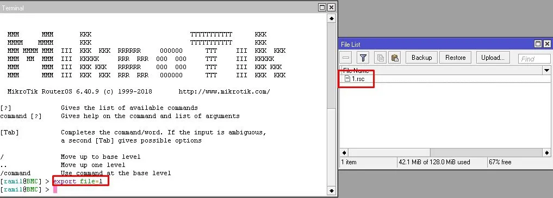Open the column dropdown arrow in File List
Screen dimensions: 553x198
(x=546, y=70)
